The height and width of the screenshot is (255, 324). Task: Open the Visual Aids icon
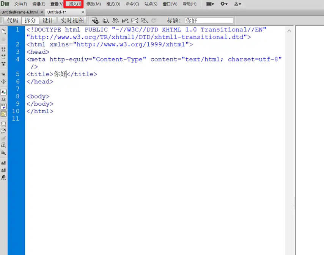pos(144,20)
